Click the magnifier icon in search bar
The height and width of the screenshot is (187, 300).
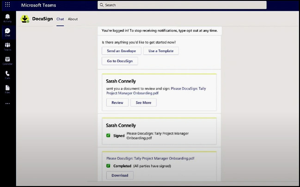[x=102, y=5]
